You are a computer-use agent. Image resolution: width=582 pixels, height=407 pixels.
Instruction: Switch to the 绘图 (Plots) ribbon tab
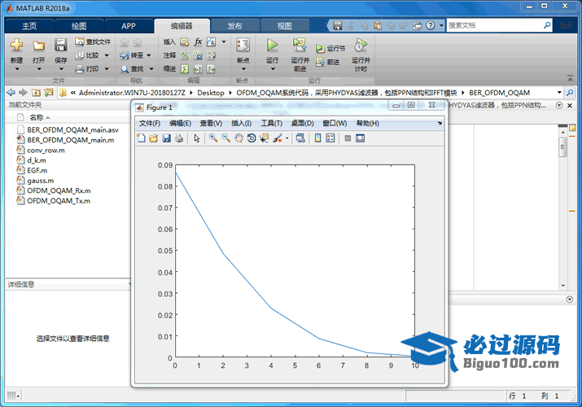point(79,25)
